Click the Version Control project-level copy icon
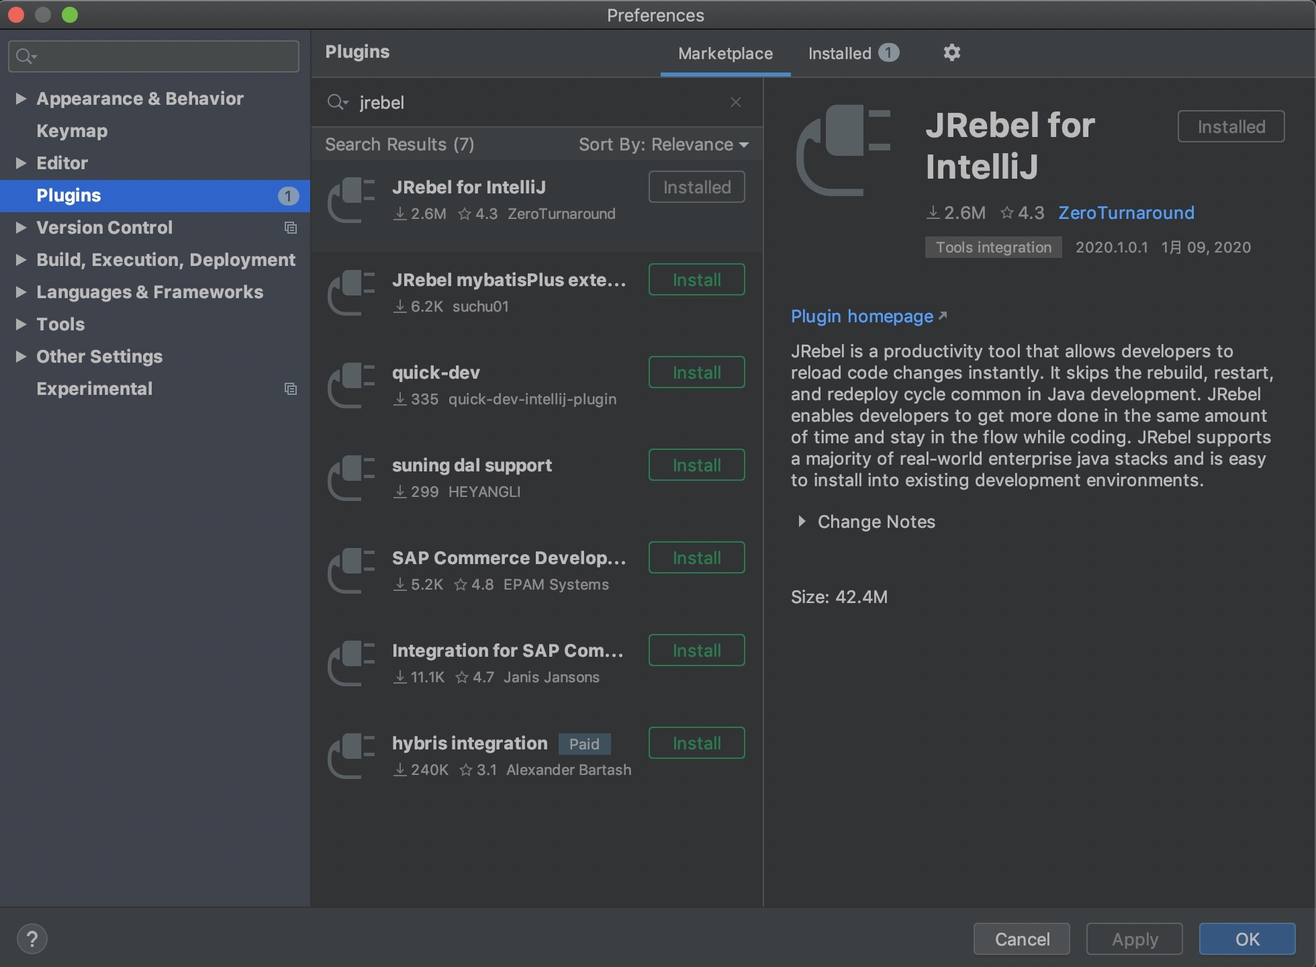The height and width of the screenshot is (967, 1316). click(290, 228)
